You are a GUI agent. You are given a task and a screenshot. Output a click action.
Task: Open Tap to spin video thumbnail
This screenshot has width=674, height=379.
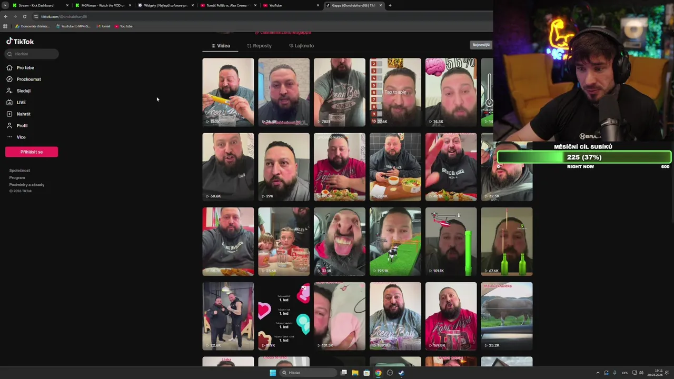pos(395,92)
